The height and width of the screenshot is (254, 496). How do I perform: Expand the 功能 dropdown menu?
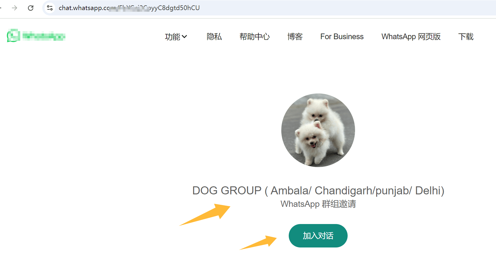pyautogui.click(x=176, y=37)
